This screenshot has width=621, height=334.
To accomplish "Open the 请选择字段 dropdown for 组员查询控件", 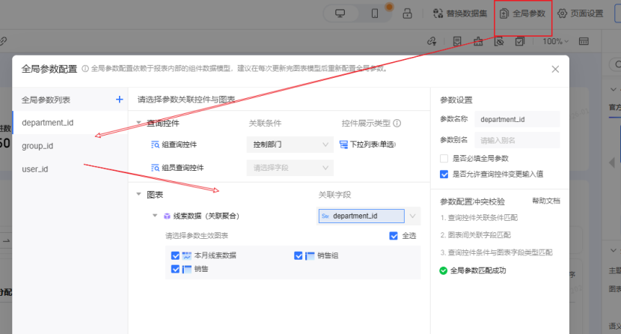I will click(290, 168).
